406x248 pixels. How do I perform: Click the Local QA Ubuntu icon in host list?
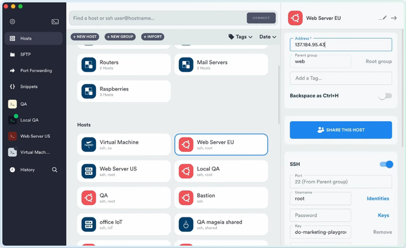click(186, 171)
